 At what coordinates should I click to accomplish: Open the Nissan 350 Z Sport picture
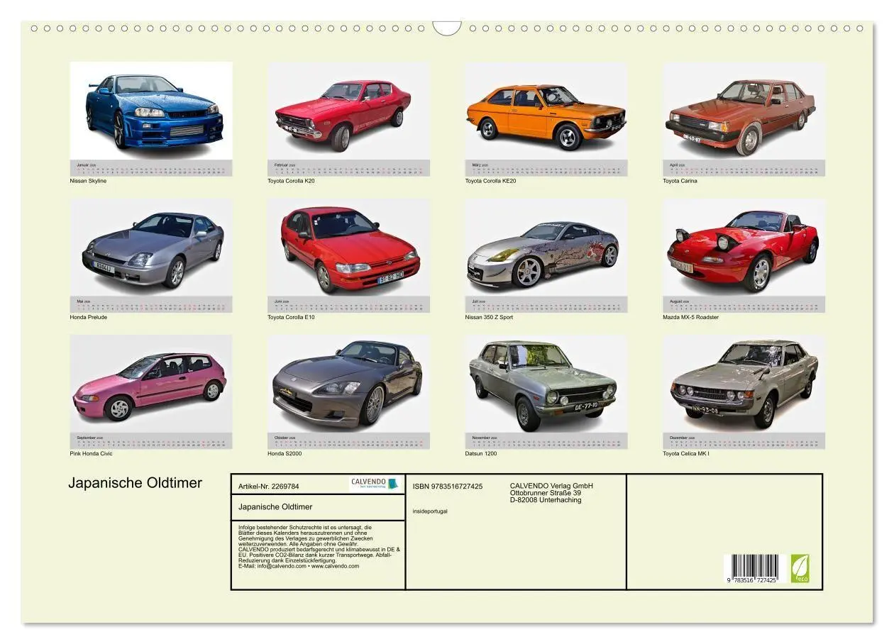(x=546, y=248)
